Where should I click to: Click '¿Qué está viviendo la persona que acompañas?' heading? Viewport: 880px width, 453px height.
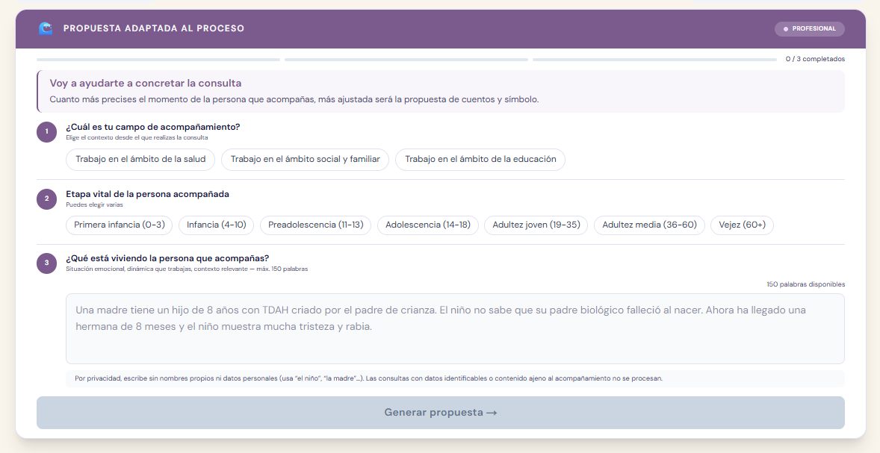[x=167, y=258]
